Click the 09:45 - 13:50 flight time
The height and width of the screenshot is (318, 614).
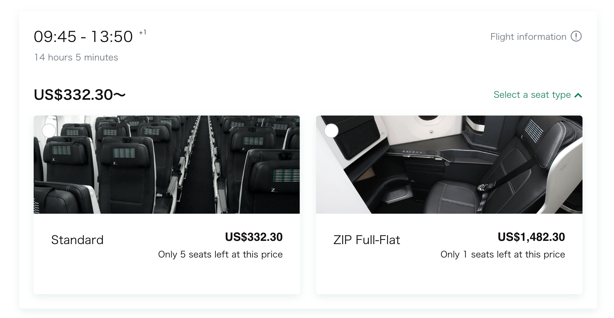pos(83,37)
